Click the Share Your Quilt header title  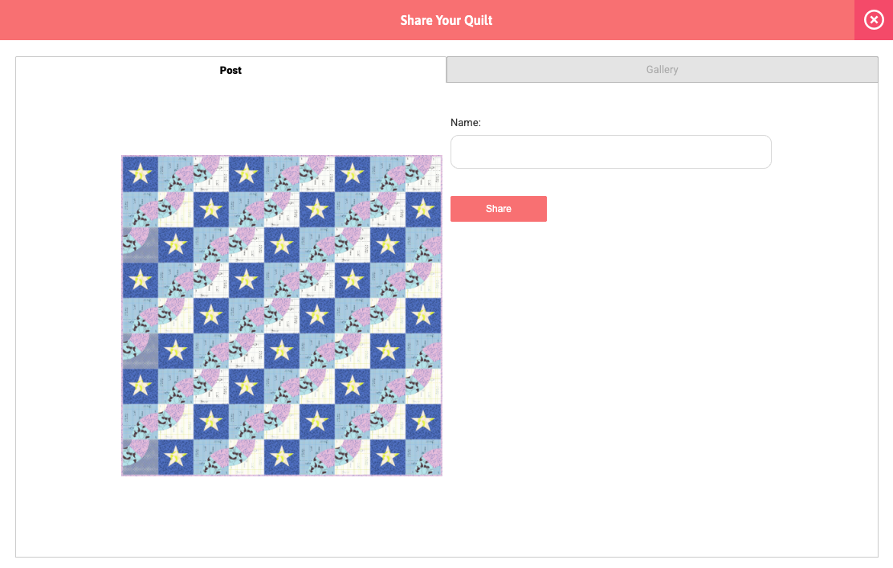[x=446, y=20]
